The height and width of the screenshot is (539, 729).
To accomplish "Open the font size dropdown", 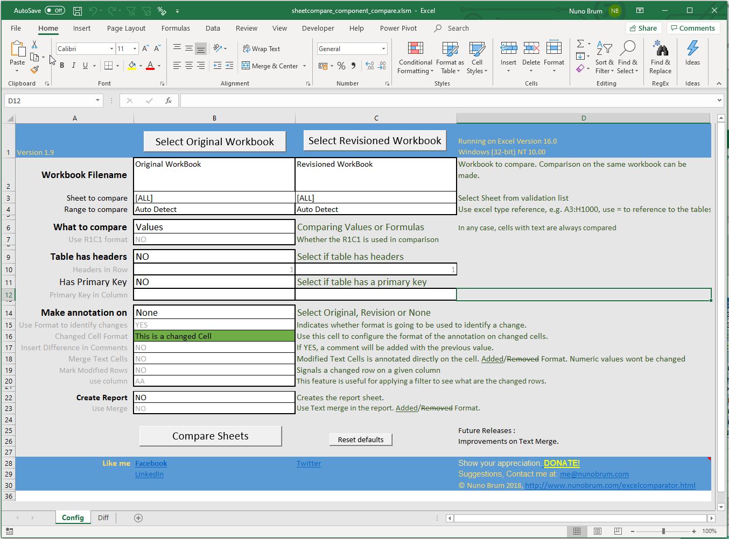I will click(135, 48).
